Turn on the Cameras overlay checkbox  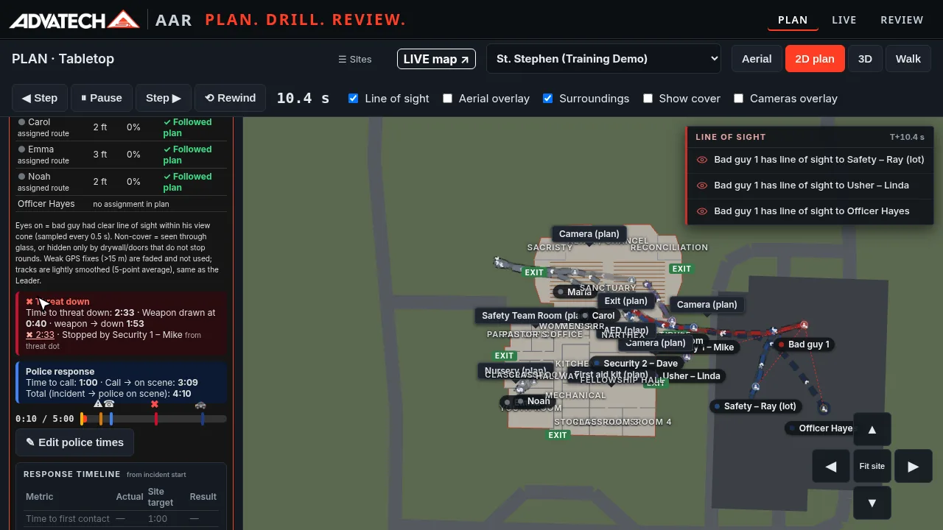click(x=738, y=99)
